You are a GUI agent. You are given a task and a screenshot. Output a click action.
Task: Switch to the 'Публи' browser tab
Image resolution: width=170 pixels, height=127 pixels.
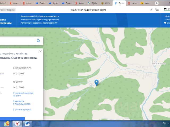point(93,3)
